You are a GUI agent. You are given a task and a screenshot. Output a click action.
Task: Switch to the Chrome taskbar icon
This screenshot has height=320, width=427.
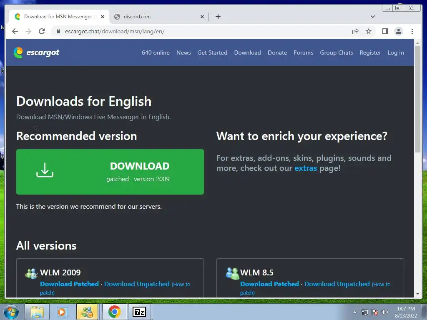114,312
